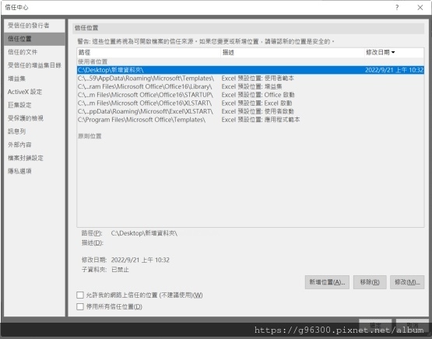Select the AppData\Roaming\Microsoft\Templates\ row
Viewport: 432px width, 339px height.
coord(251,79)
